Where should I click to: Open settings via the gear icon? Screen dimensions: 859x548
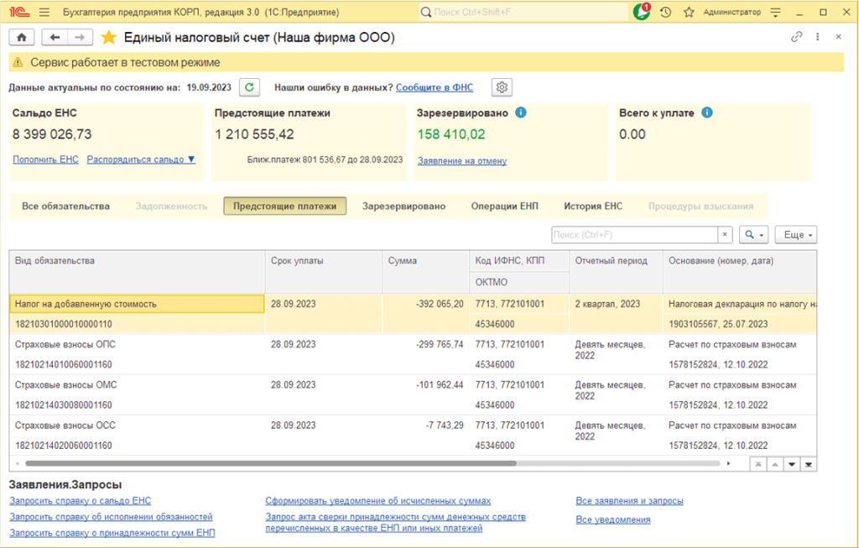(x=502, y=87)
